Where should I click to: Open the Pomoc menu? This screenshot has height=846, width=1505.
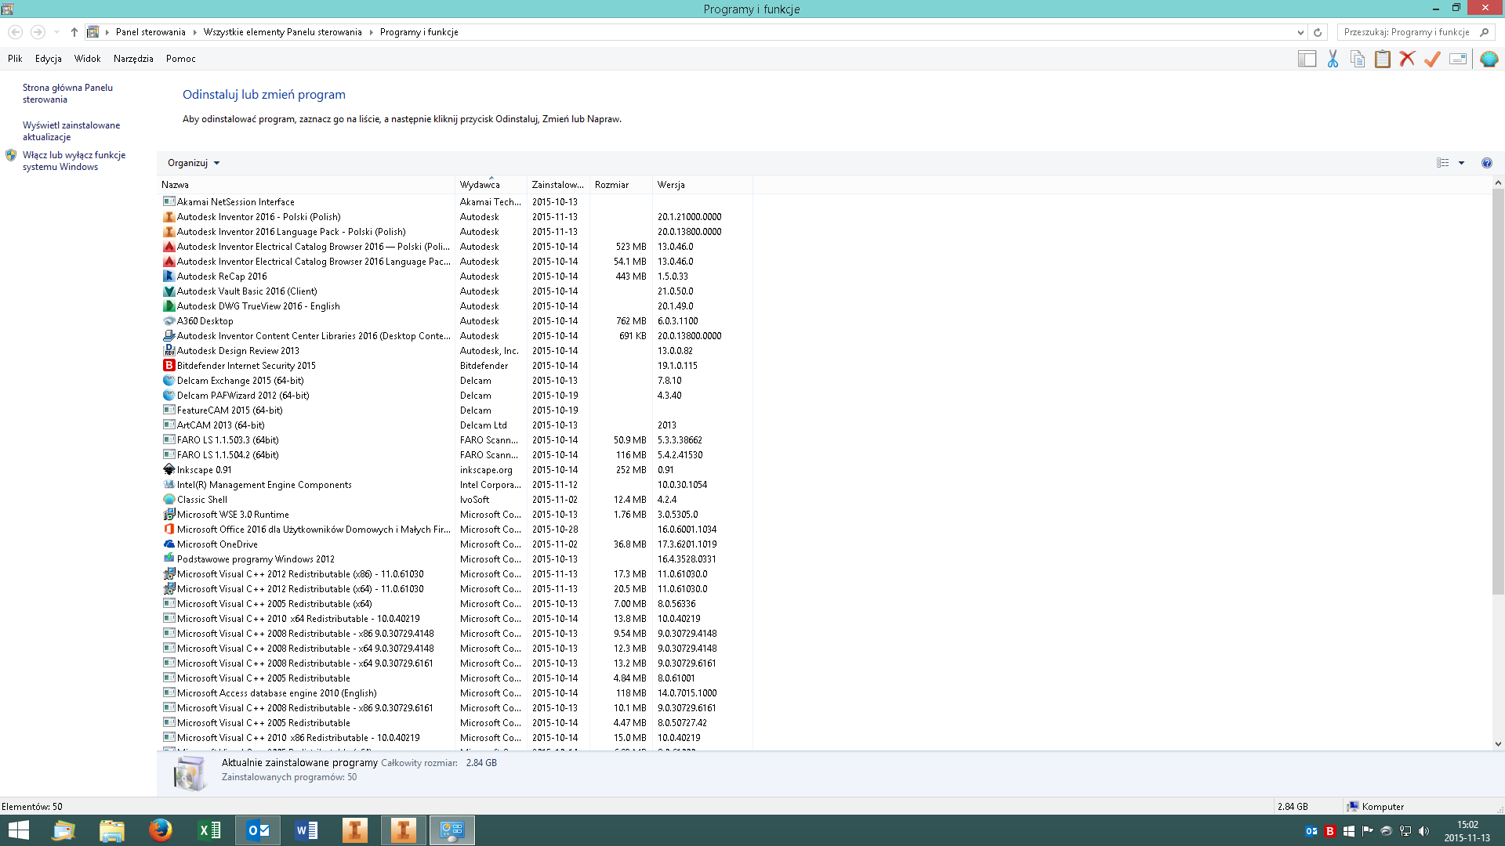click(180, 59)
